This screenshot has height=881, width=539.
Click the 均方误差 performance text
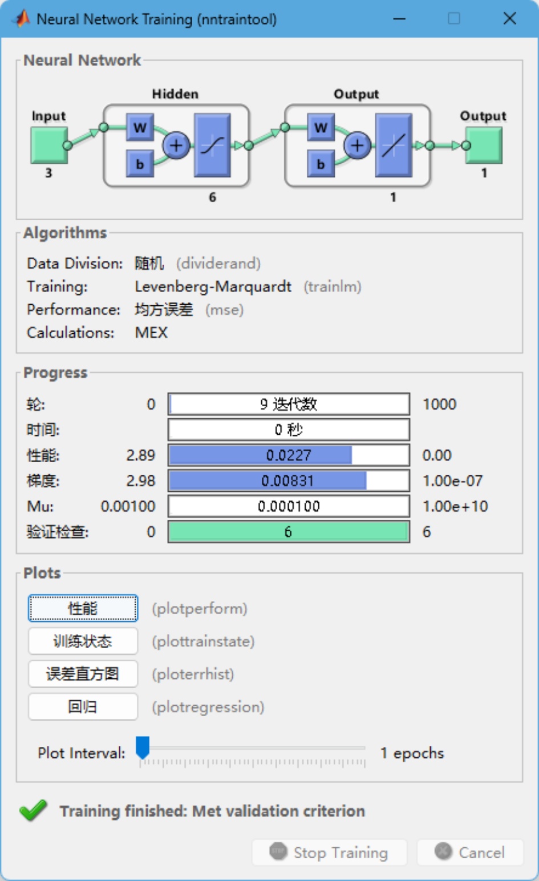click(164, 310)
